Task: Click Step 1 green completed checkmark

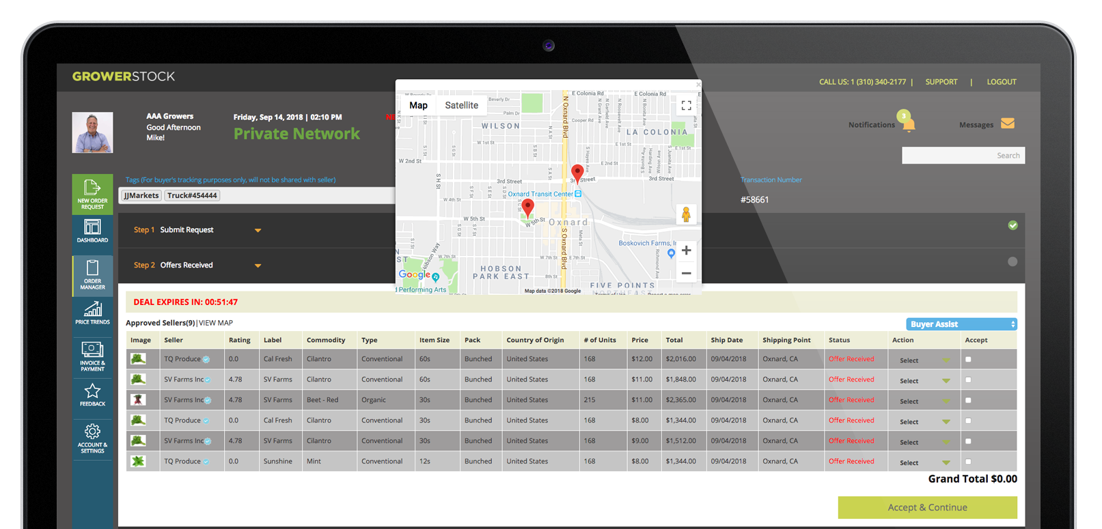Action: click(1013, 225)
